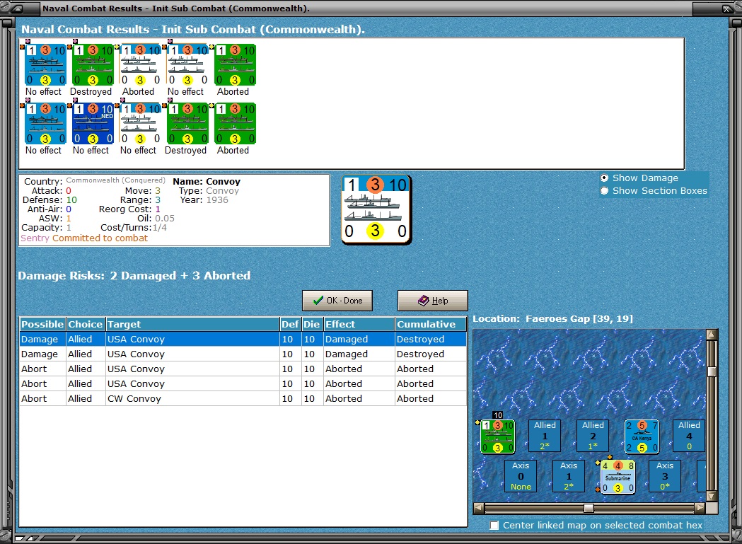Select the second-row green convoy counter labeled Aborted
The width and height of the screenshot is (742, 544).
235,124
